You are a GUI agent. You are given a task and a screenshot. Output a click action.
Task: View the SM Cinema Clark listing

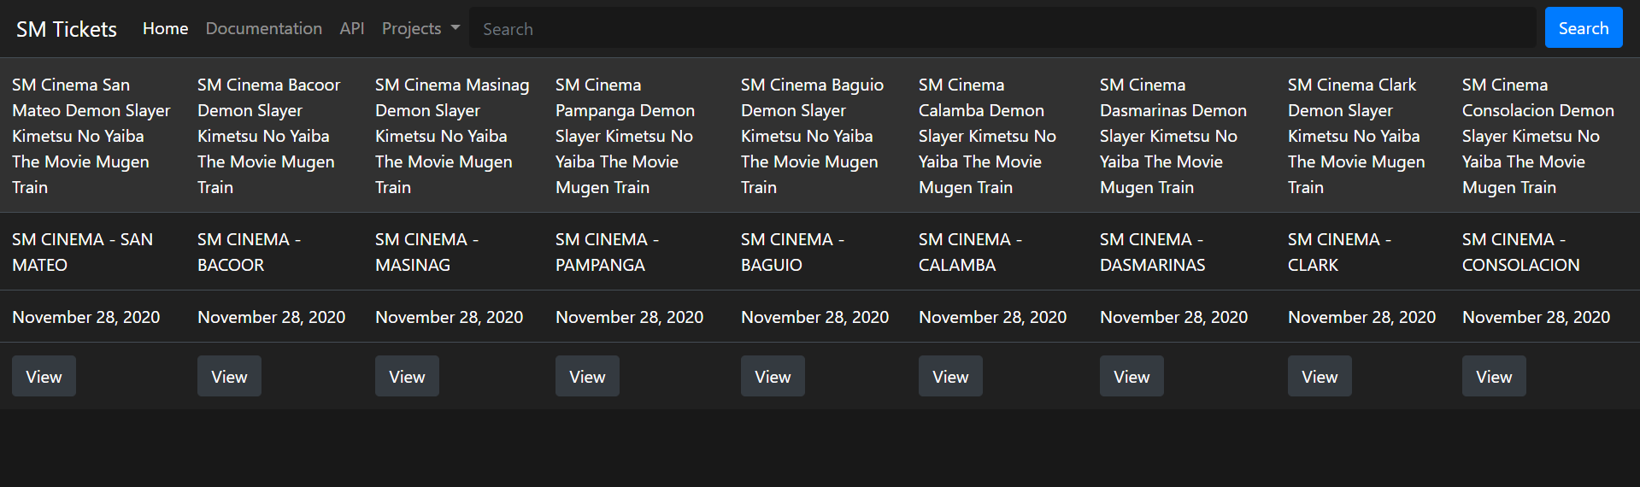[1320, 376]
